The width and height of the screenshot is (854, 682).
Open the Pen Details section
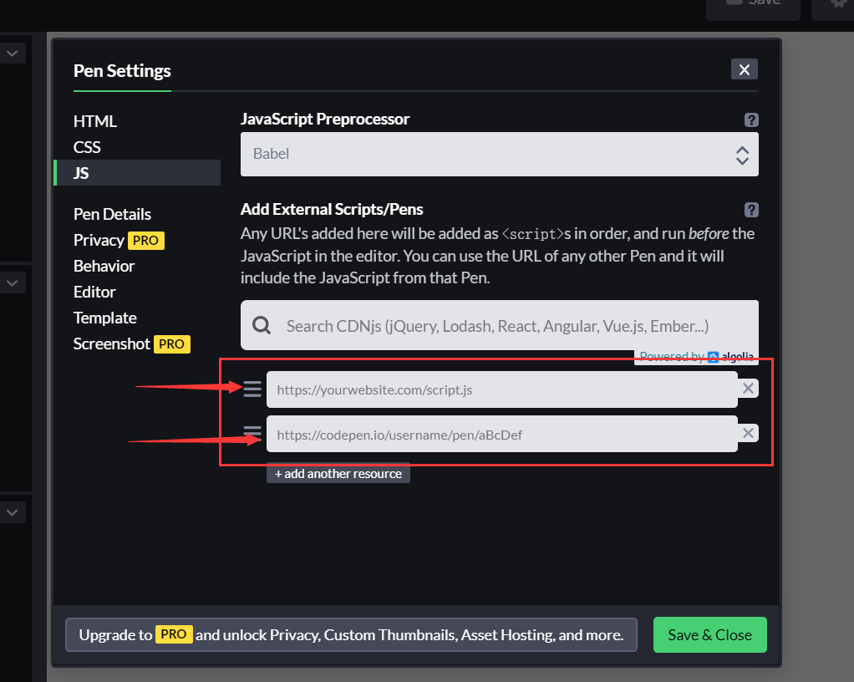click(112, 214)
